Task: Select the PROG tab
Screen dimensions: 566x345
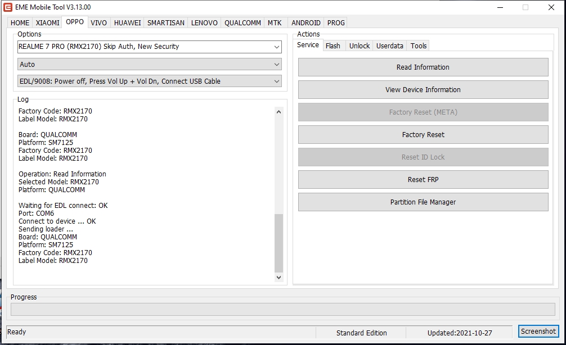Action: [x=336, y=22]
